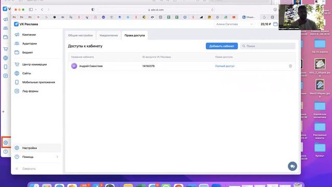Open Safari downloads icon
Image resolution: width=332 pixels, height=187 pixels.
[275, 9]
